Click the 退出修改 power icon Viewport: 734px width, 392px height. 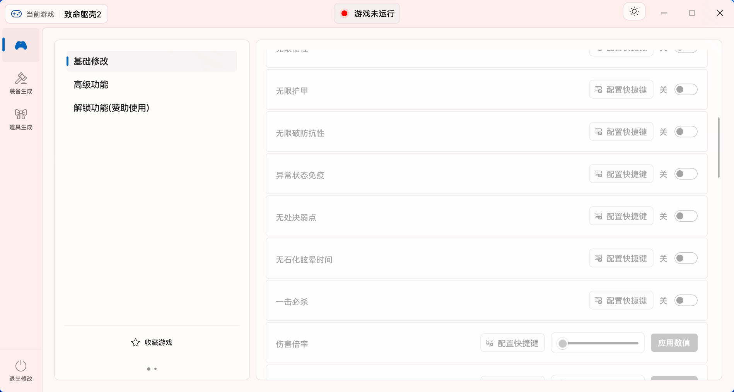pos(21,366)
